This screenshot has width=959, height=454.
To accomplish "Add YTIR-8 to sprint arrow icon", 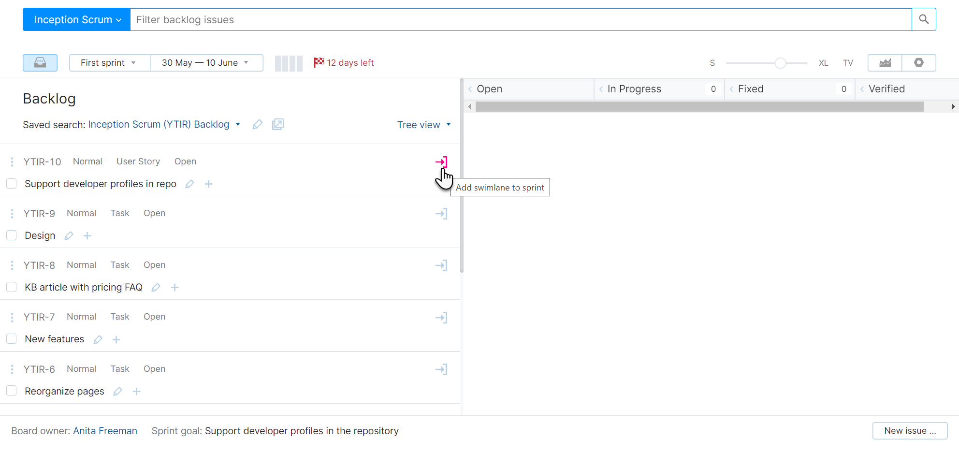I will click(x=441, y=265).
